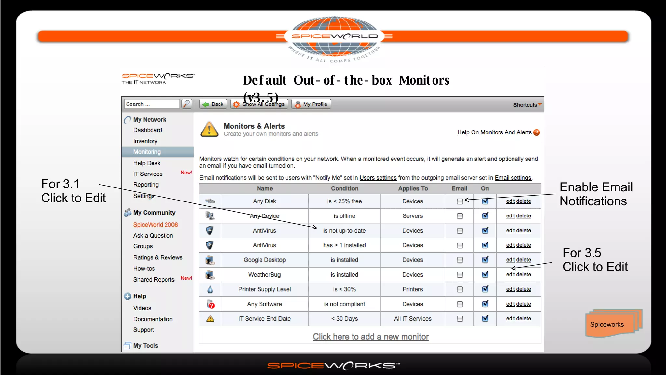Follow the Users settings link
Viewport: 666px width, 375px height.
point(378,178)
